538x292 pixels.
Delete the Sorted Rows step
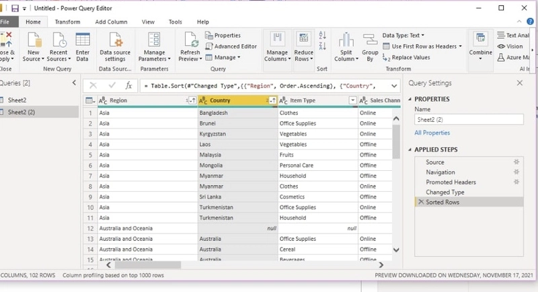click(421, 202)
